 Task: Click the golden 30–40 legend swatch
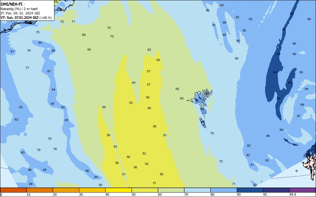pos(92,190)
